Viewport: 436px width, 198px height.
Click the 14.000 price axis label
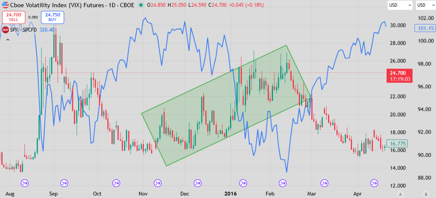398,168
